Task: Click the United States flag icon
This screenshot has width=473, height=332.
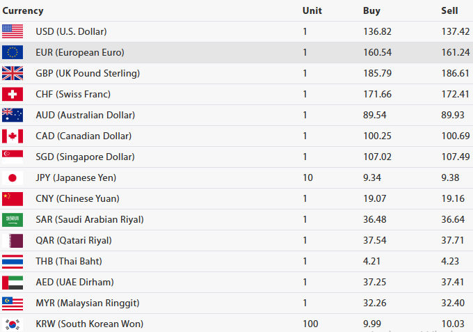Action: (13, 31)
